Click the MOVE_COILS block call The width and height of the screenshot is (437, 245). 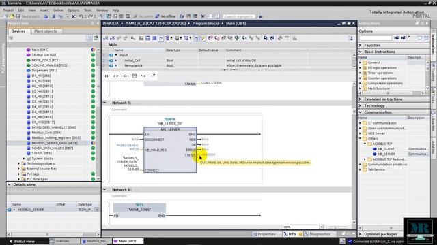(139, 210)
